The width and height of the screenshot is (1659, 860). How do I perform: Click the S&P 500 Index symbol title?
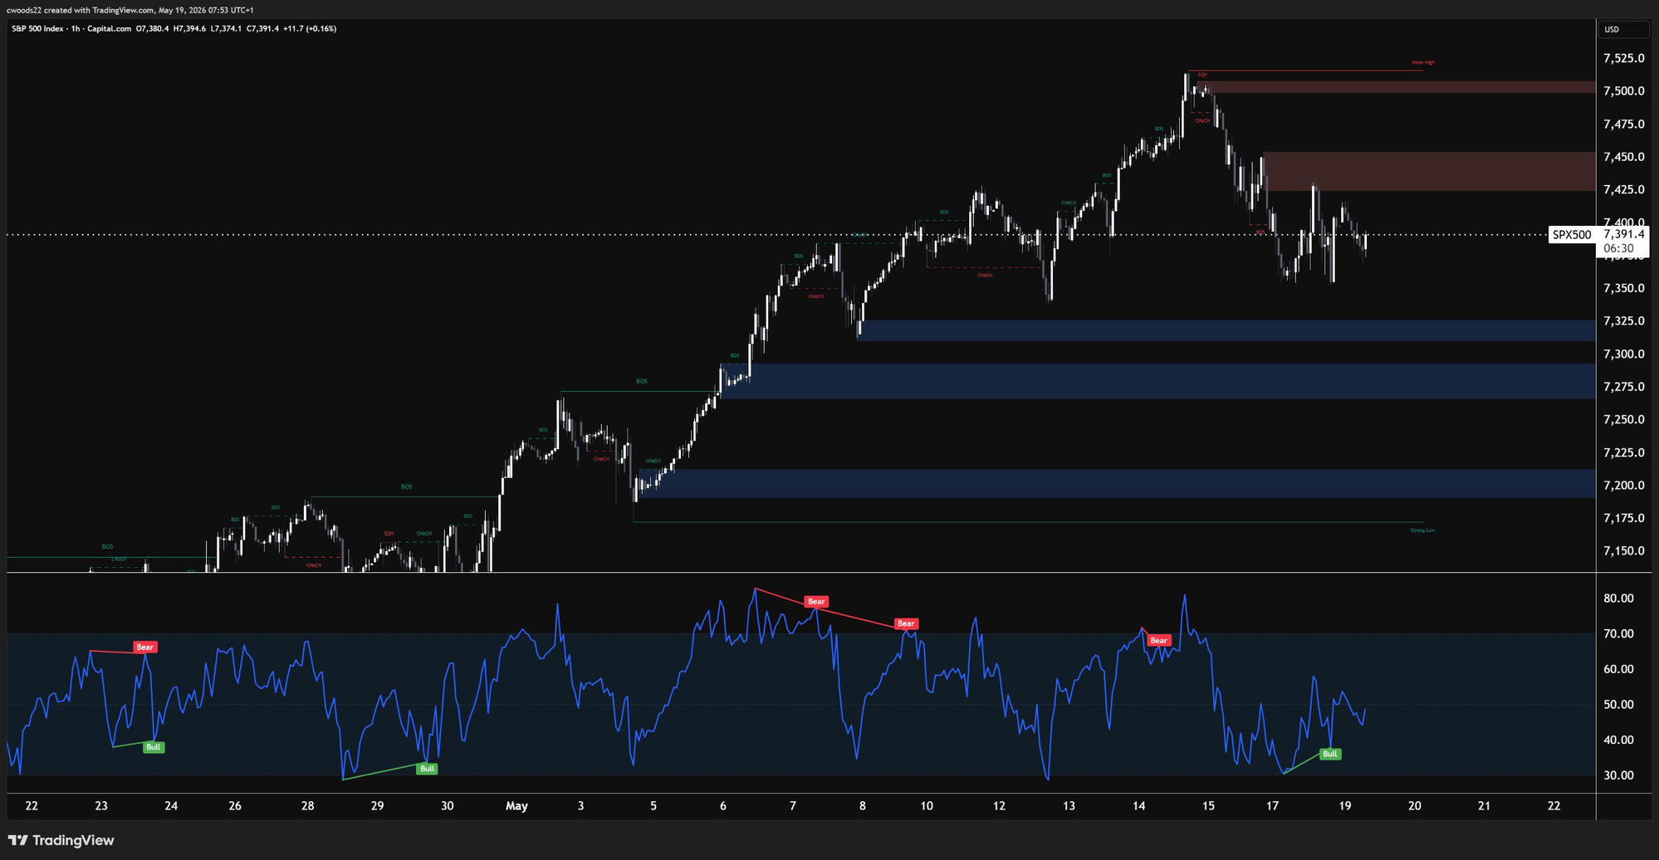(x=38, y=28)
